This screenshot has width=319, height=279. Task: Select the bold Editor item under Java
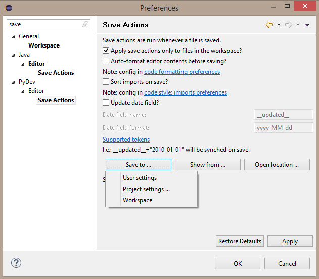click(36, 64)
